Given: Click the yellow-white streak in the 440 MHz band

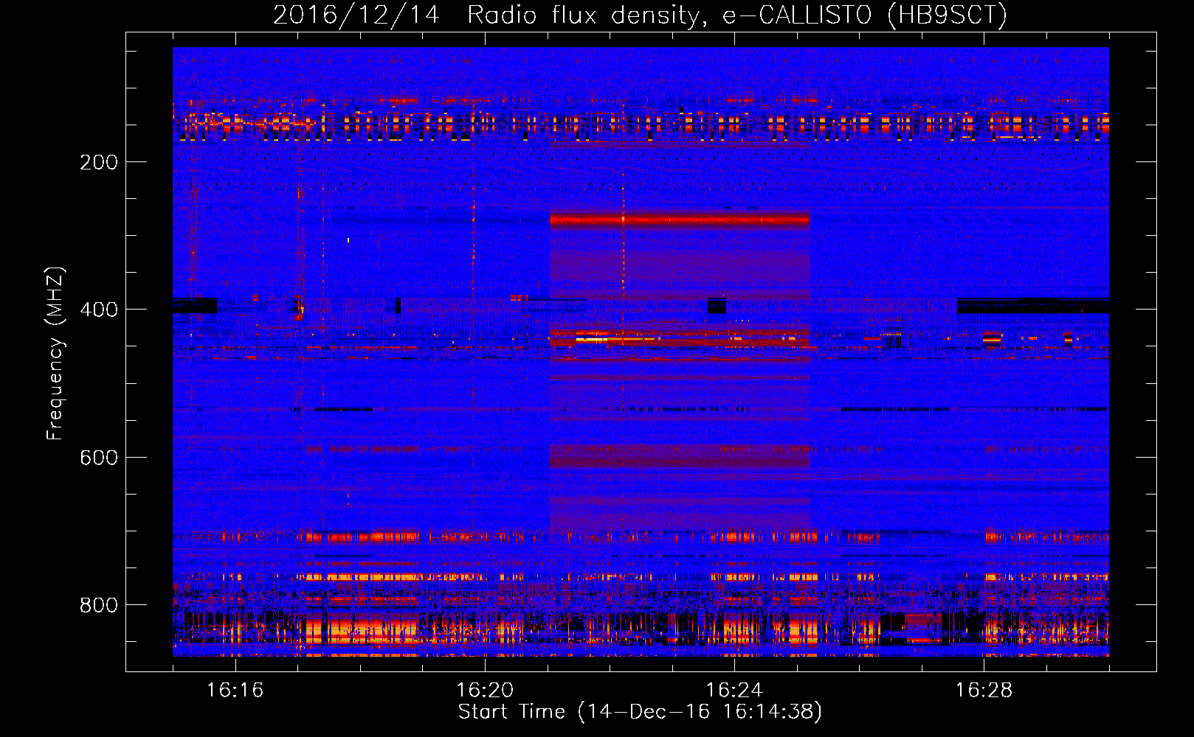Looking at the screenshot, I should 593,340.
